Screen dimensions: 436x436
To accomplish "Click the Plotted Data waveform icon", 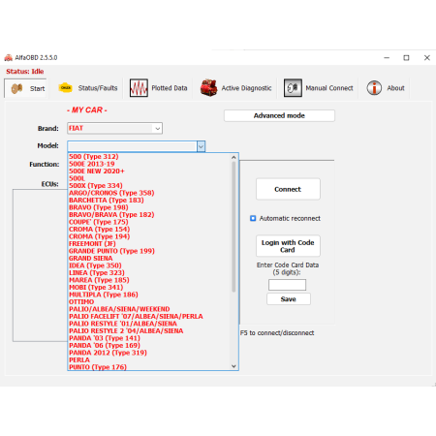I will 139,88.
